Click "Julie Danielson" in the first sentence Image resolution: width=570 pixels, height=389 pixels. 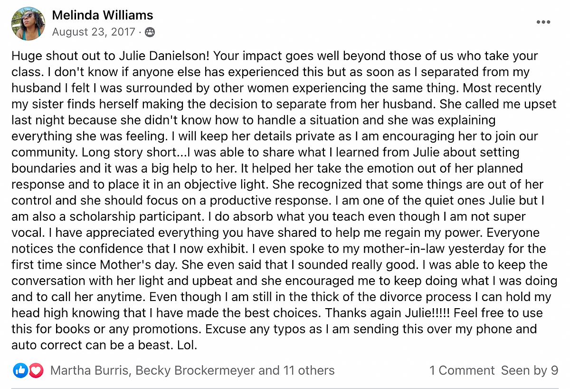pos(154,56)
